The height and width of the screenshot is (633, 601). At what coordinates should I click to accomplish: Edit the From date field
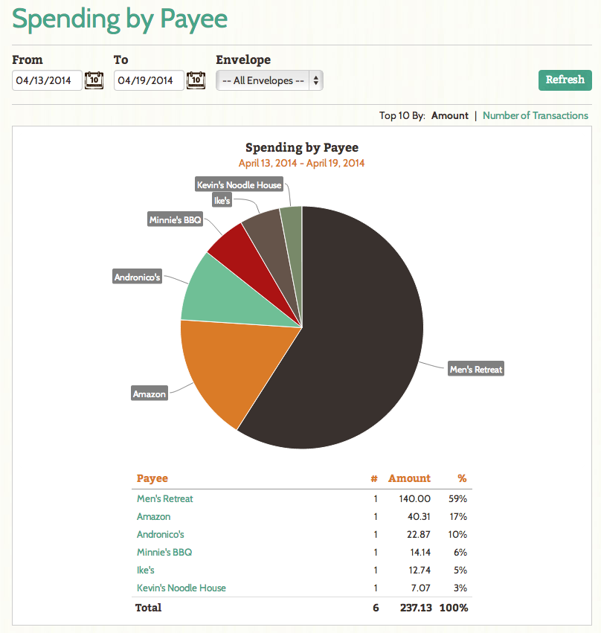click(47, 80)
